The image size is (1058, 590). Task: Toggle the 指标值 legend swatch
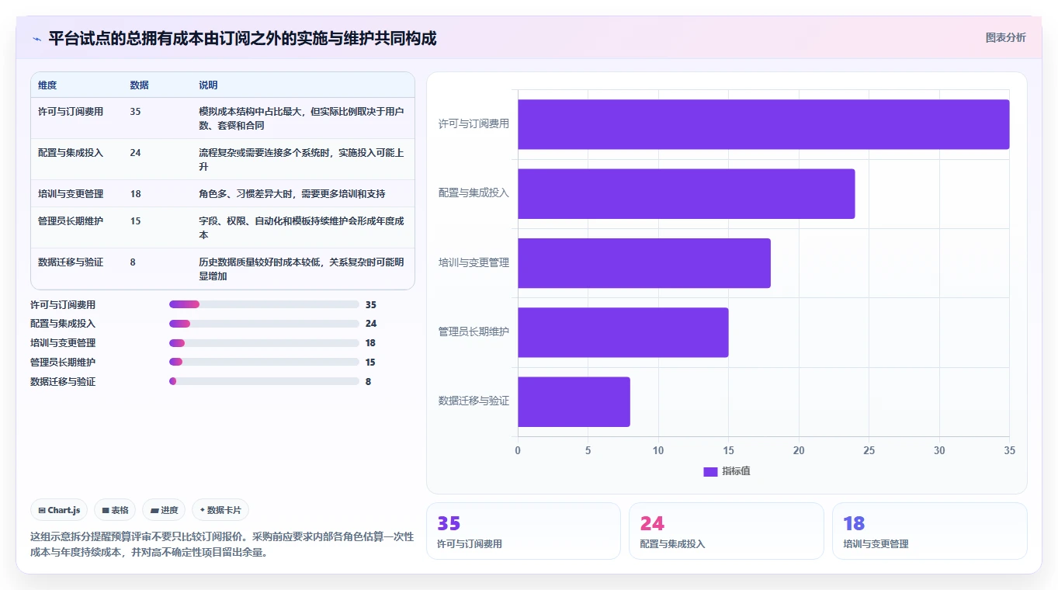click(710, 471)
